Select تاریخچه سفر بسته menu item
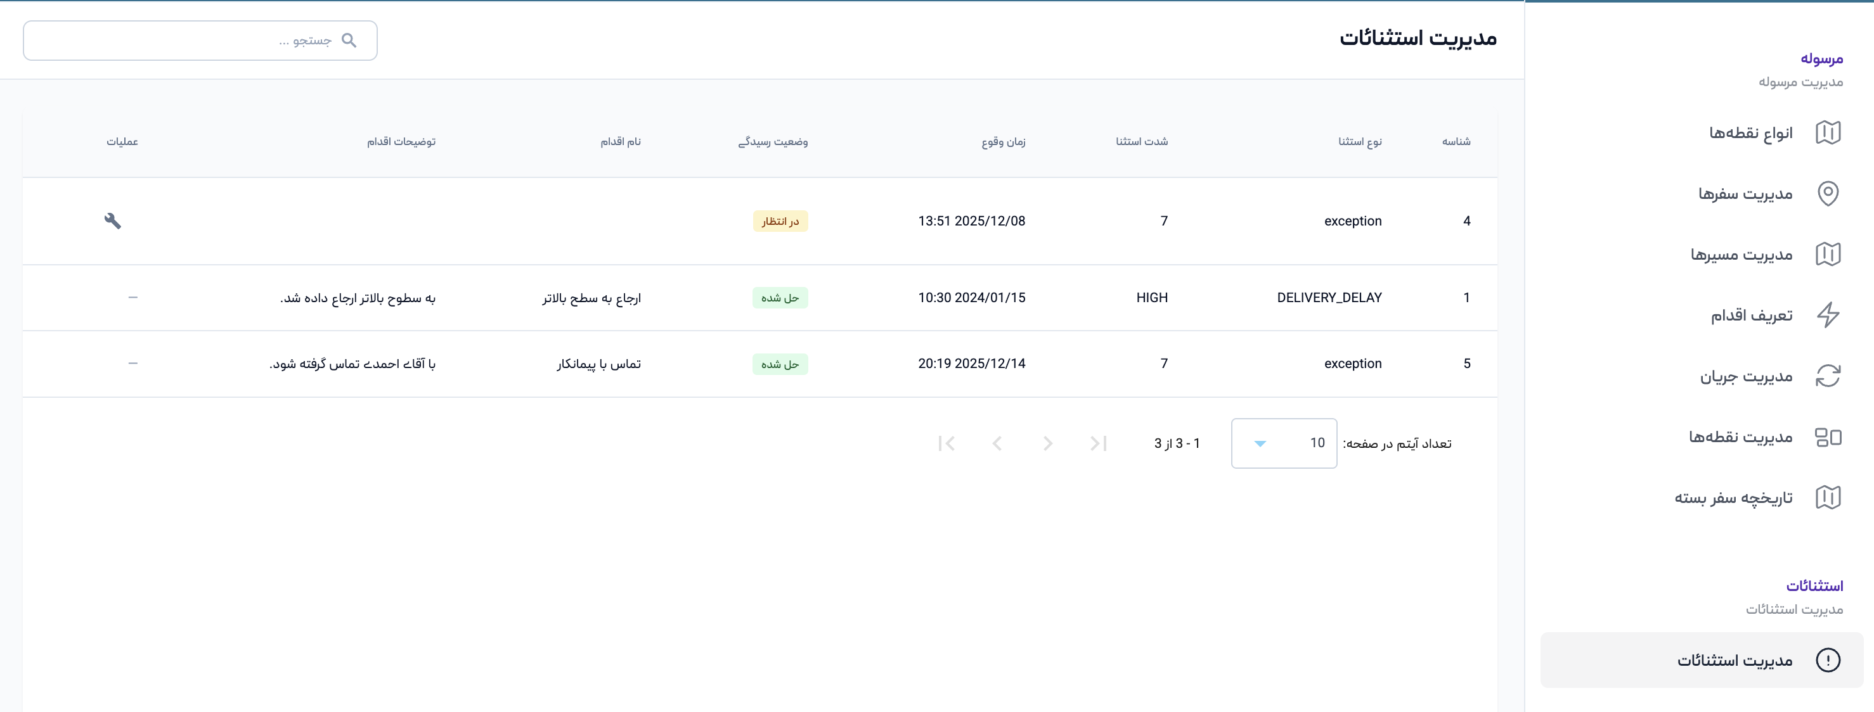Screen dimensions: 1874x712 point(1733,499)
